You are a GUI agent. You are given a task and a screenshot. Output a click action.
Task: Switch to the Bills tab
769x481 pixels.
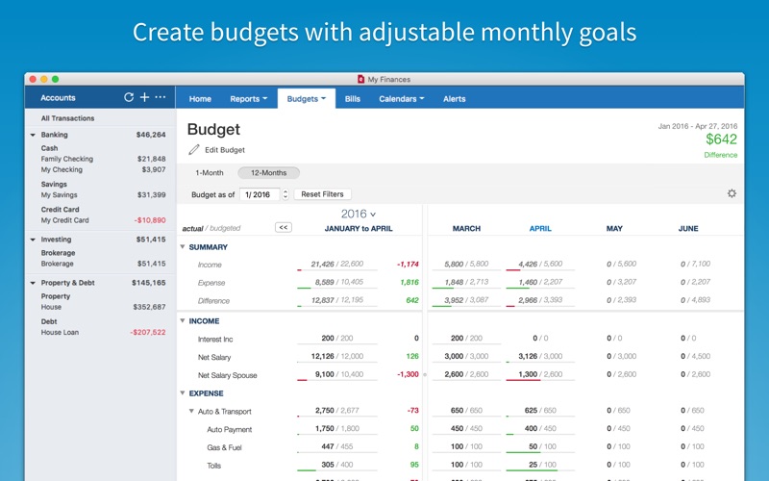pyautogui.click(x=353, y=99)
